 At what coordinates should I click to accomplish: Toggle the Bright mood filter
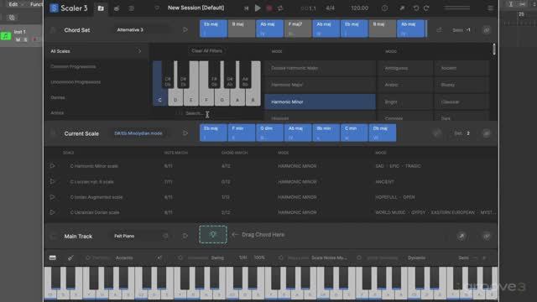click(404, 102)
